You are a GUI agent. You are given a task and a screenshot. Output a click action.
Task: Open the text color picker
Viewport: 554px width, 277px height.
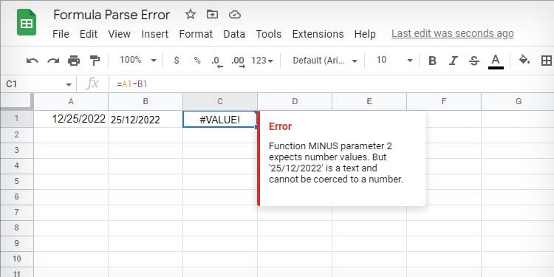[x=496, y=61]
